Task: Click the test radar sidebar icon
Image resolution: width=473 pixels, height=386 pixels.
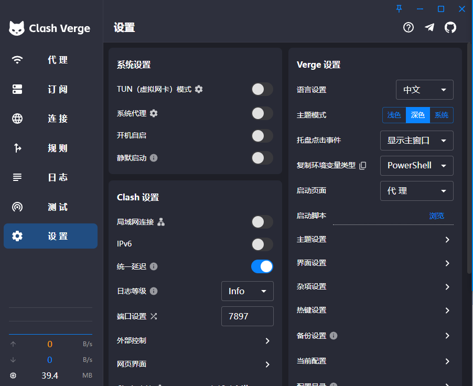Action: coord(17,207)
